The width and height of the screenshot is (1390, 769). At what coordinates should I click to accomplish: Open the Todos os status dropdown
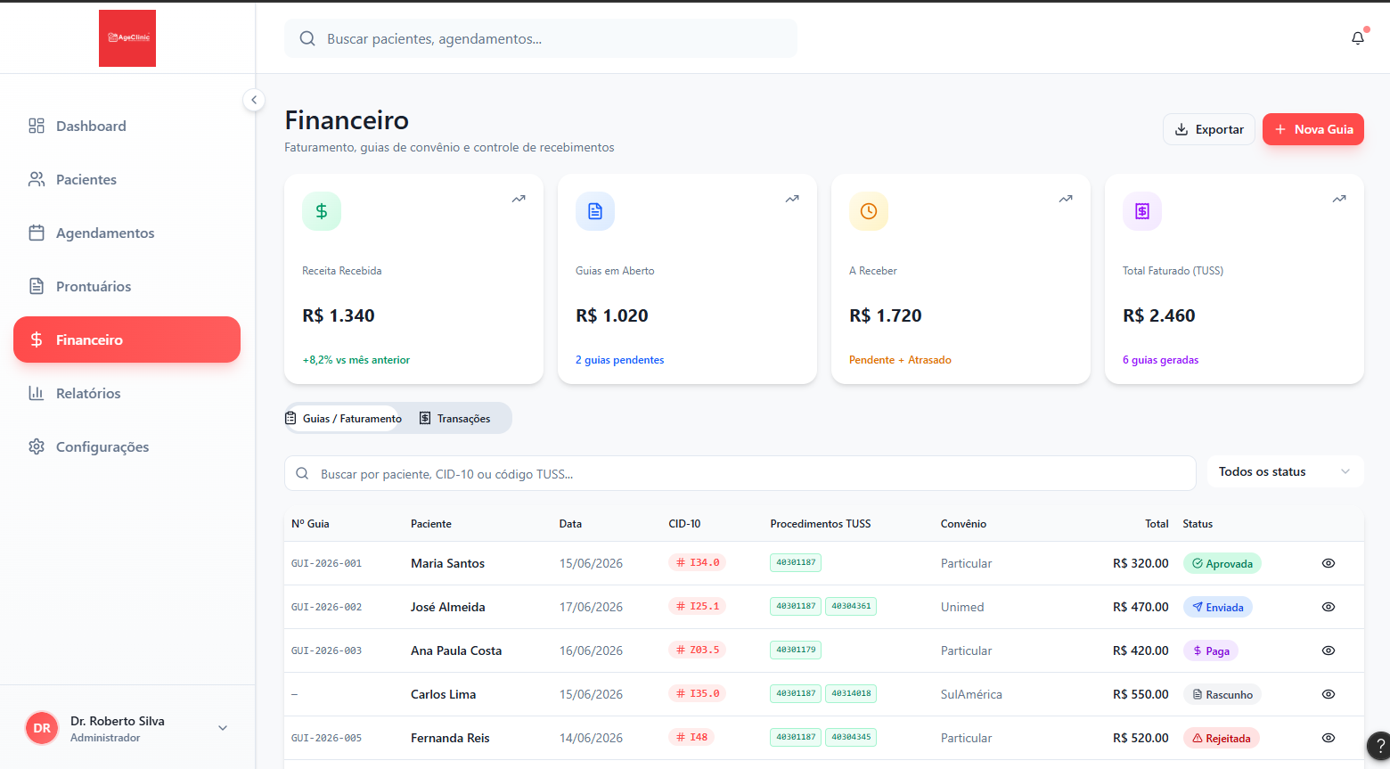tap(1285, 471)
